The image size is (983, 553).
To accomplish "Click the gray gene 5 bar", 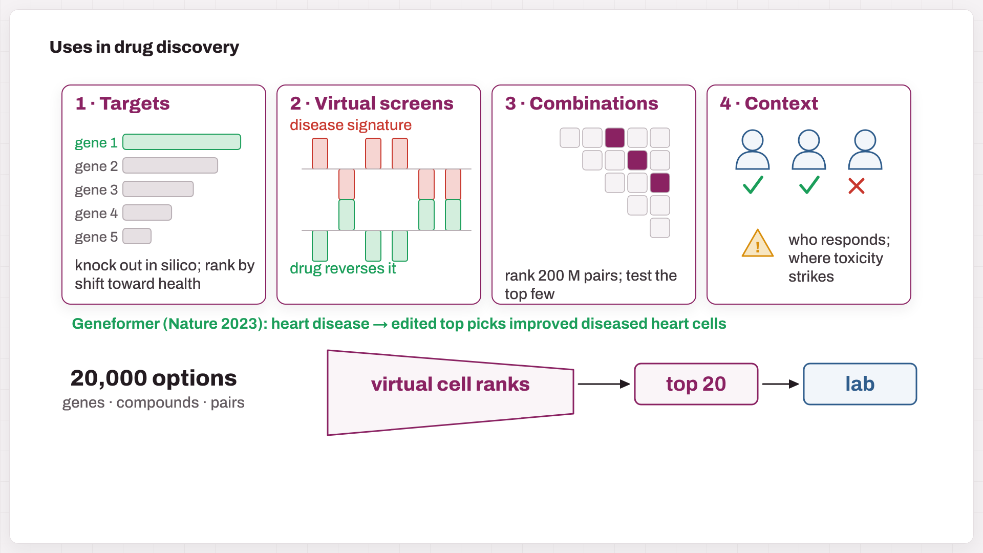I will (x=137, y=236).
